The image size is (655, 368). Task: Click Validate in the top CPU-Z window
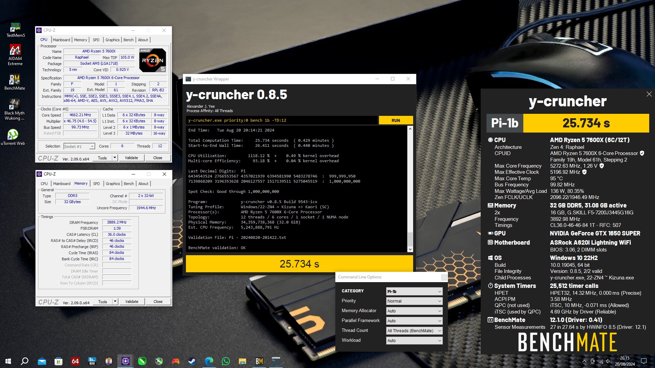pyautogui.click(x=131, y=158)
